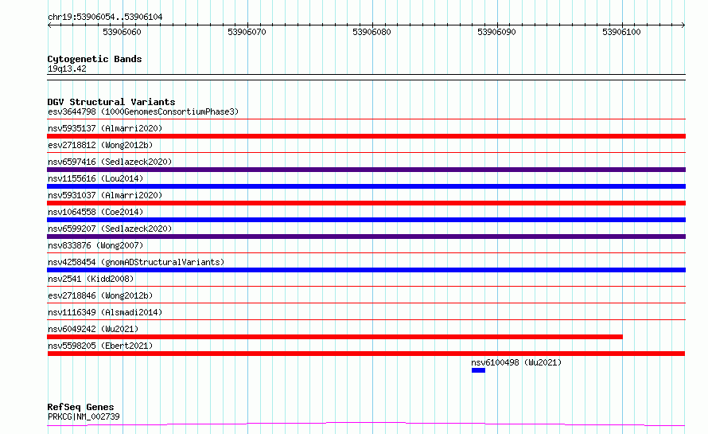Click the thin red line for nsv833876

tap(366, 253)
